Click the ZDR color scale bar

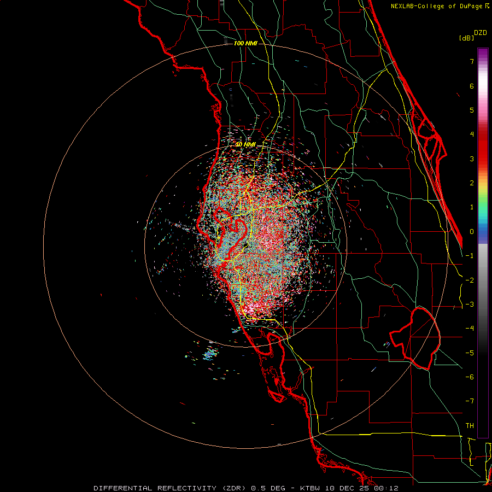coord(483,243)
